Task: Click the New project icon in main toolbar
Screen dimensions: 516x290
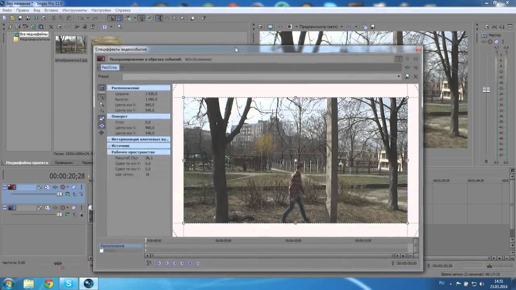Action: (4, 18)
